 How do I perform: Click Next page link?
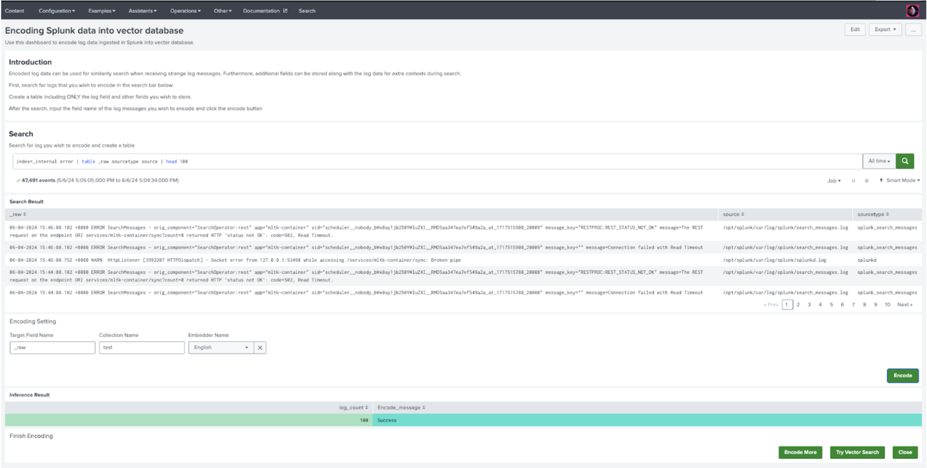pyautogui.click(x=905, y=305)
